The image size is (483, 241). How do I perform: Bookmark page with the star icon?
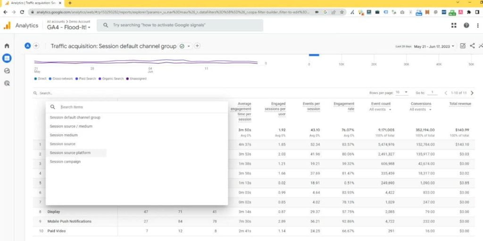[x=341, y=12]
